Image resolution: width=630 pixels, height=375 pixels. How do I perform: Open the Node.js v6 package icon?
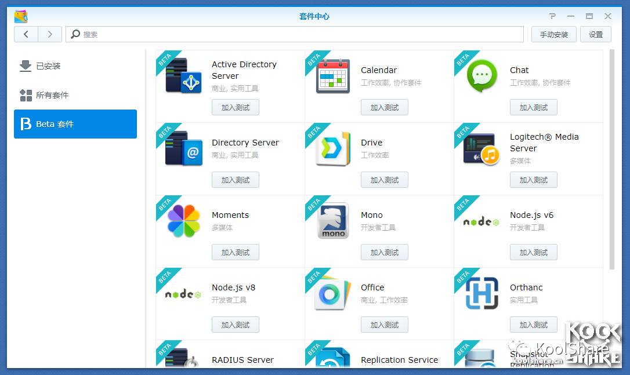click(481, 221)
